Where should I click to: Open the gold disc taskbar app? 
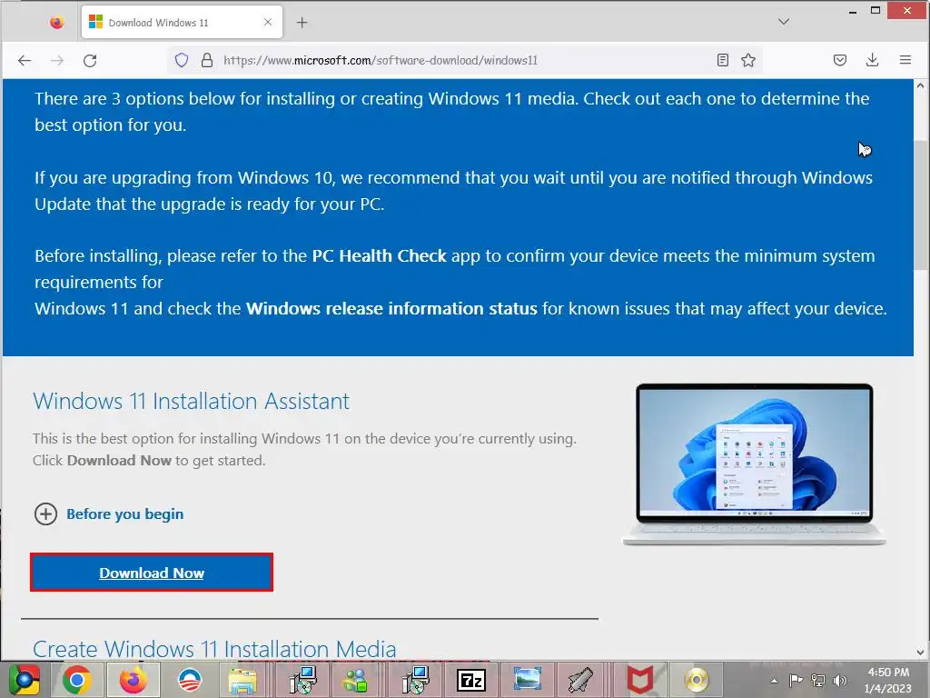pos(697,680)
